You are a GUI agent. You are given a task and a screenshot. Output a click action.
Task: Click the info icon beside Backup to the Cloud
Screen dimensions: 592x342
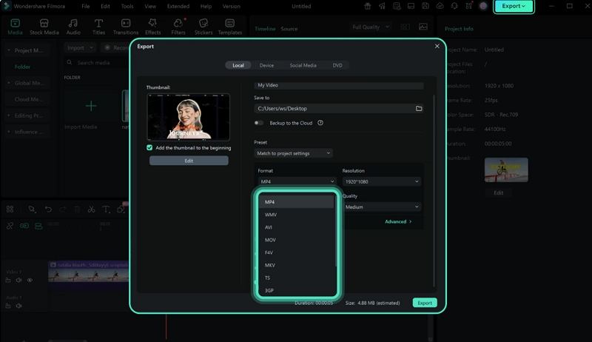(x=320, y=123)
